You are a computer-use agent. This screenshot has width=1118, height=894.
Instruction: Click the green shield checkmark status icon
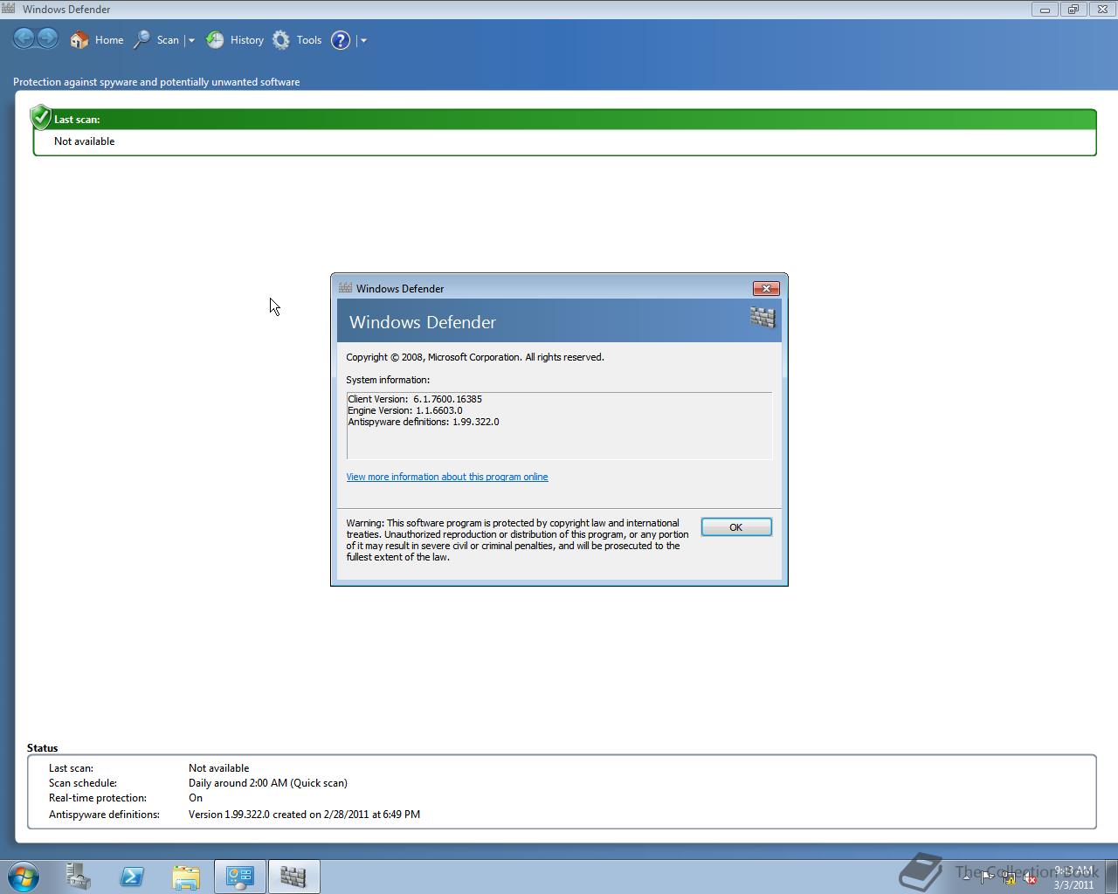coord(40,117)
